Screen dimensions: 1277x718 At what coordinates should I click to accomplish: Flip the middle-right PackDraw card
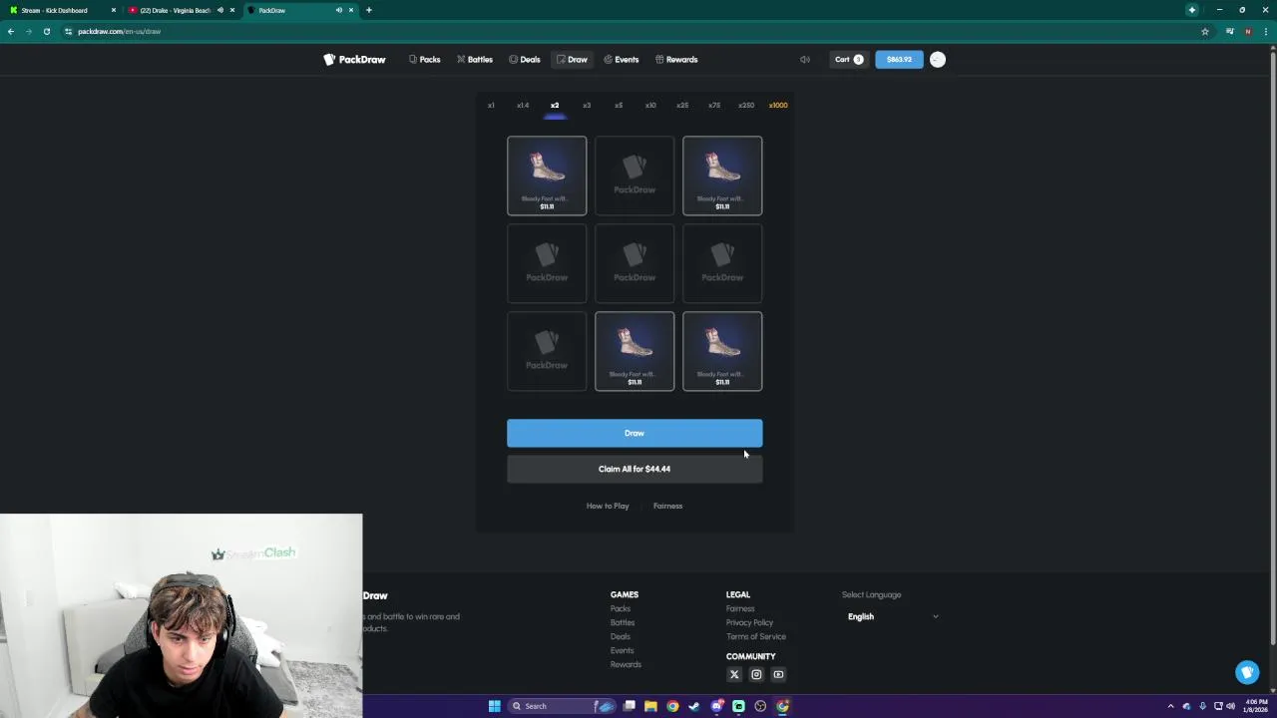tap(722, 263)
